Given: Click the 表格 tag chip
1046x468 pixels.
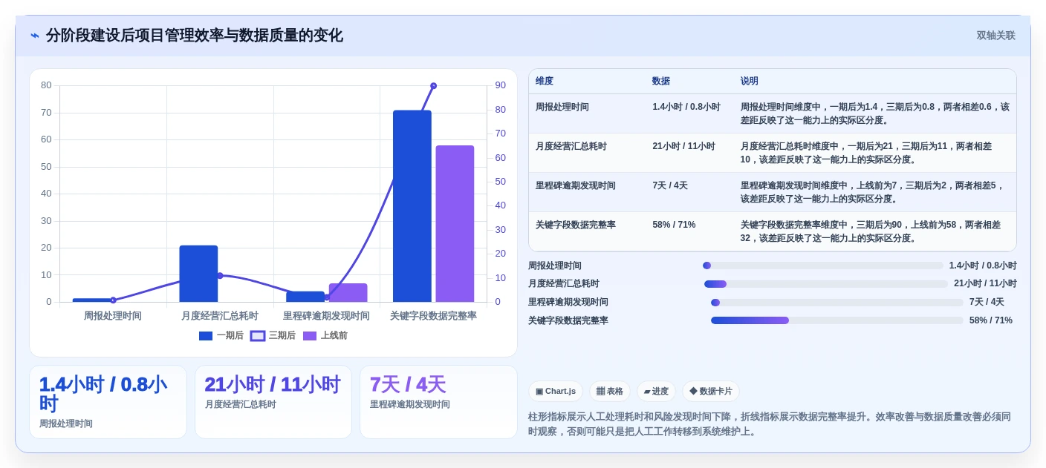Looking at the screenshot, I should coord(610,392).
